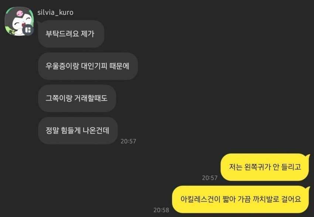
Task: Click the word '까치발로' in the yellow message
Action: [266, 199]
